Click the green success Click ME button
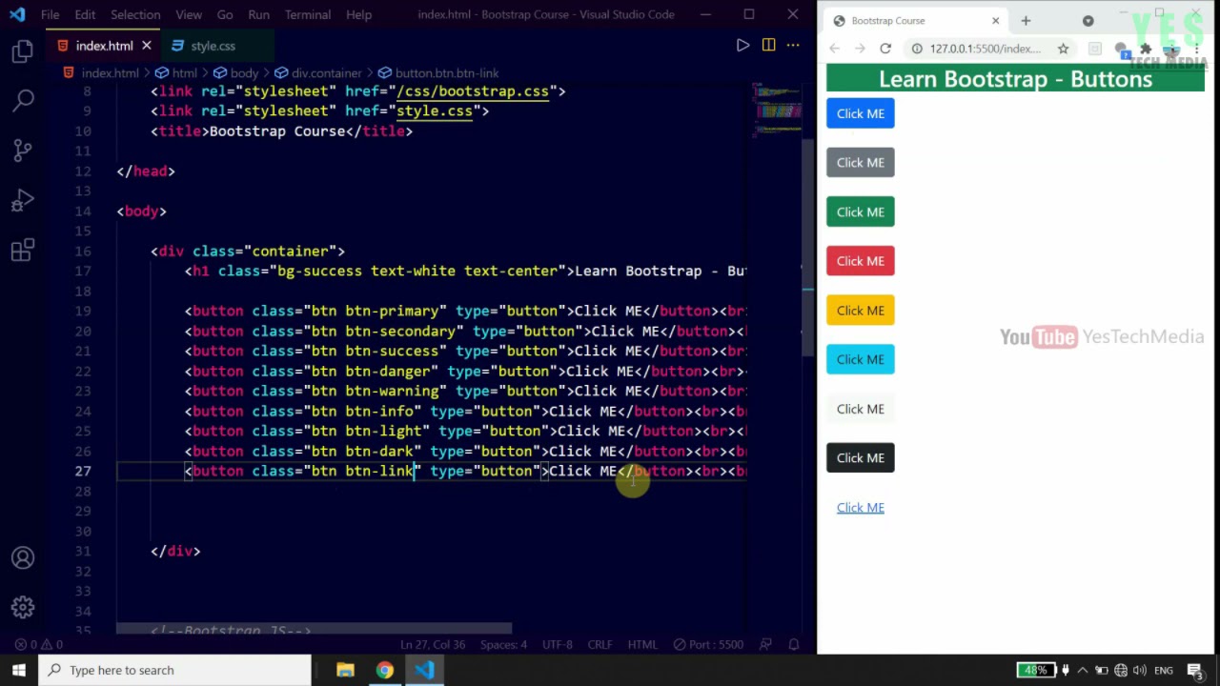The width and height of the screenshot is (1220, 686). 860,212
